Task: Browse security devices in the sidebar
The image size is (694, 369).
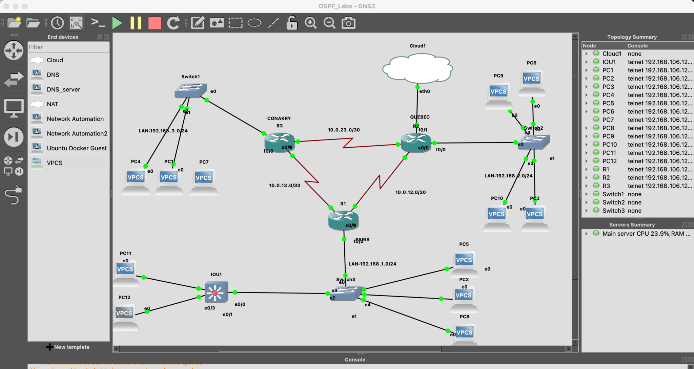Action: tap(14, 137)
